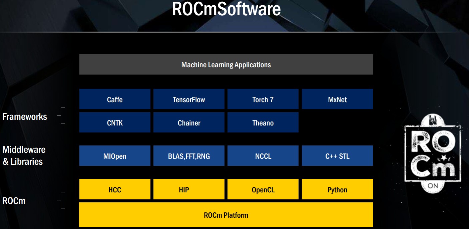Click the ROCm Platform bar
This screenshot has width=469, height=229.
pyautogui.click(x=226, y=215)
